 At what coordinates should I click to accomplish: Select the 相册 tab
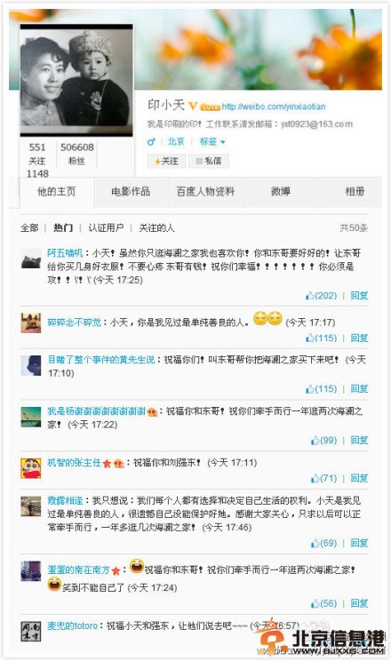point(355,191)
